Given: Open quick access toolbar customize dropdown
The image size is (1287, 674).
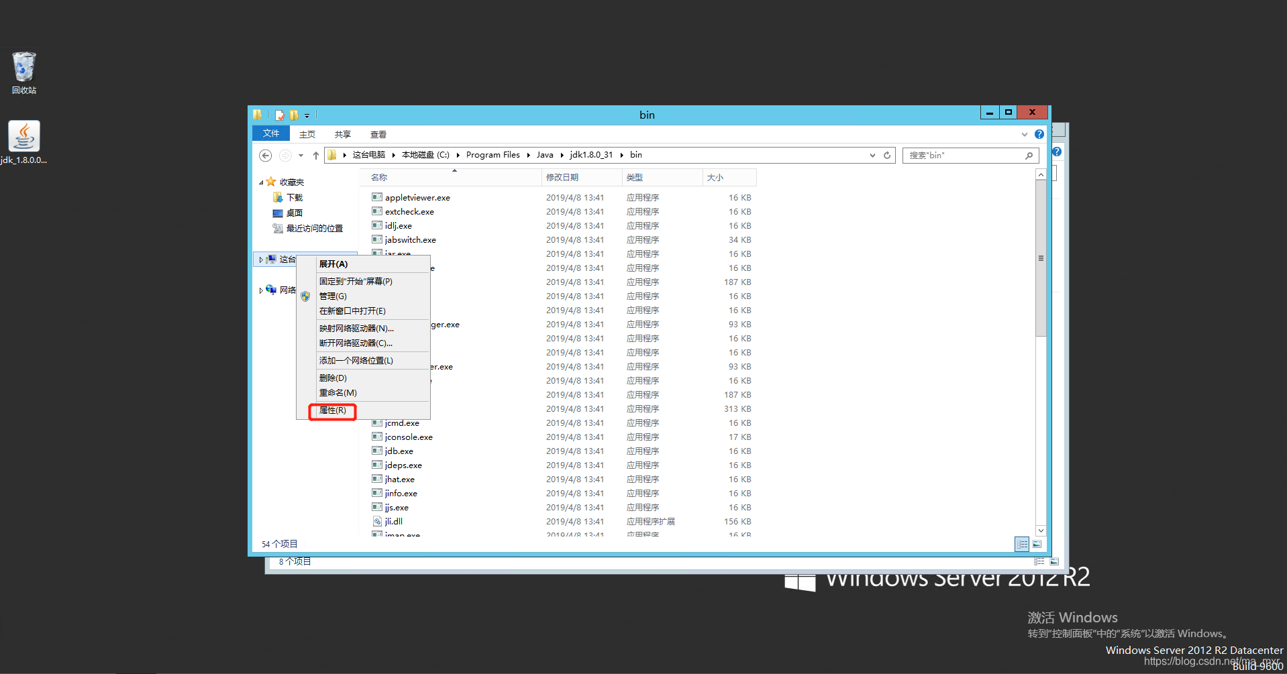Looking at the screenshot, I should coord(307,115).
